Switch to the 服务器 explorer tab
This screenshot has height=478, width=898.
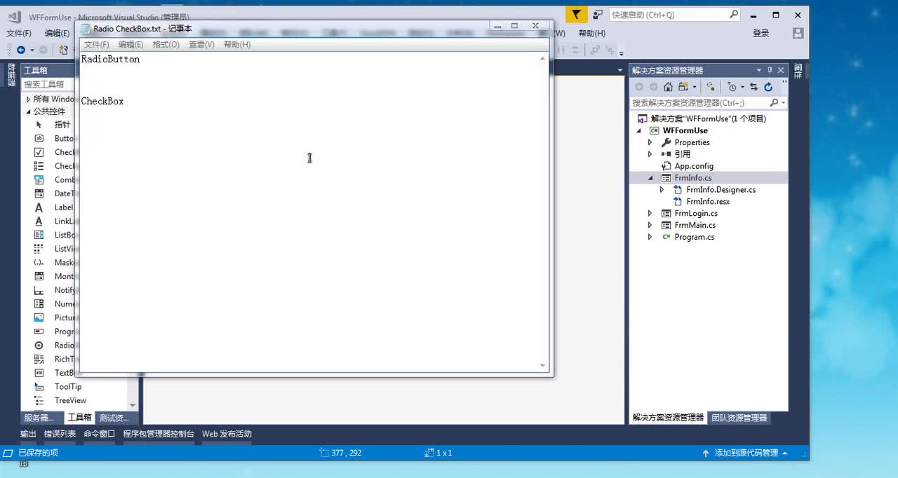click(39, 418)
